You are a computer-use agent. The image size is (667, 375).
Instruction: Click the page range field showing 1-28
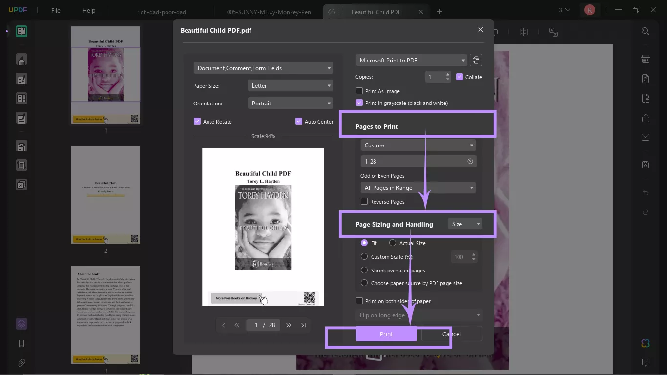click(x=418, y=161)
